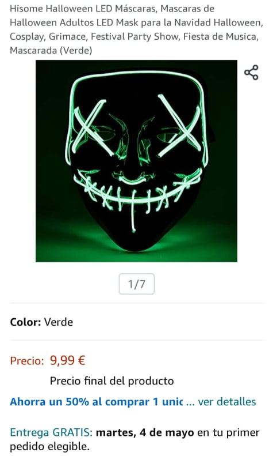Select the Verde color value
This screenshot has height=456, width=273.
point(59,322)
